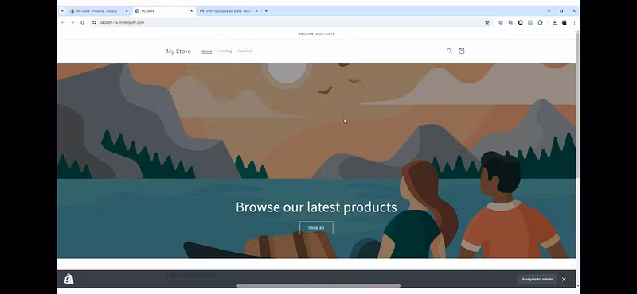The image size is (637, 294).
Task: Close the active My Store tab
Action: tap(192, 11)
